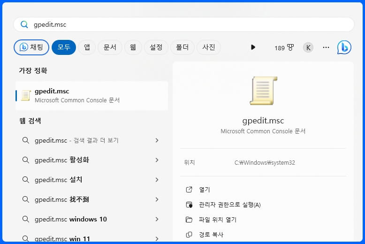Expand chevron for gpedit.msc 找不到
Screen dimensions: 365x244
pyautogui.click(x=157, y=199)
